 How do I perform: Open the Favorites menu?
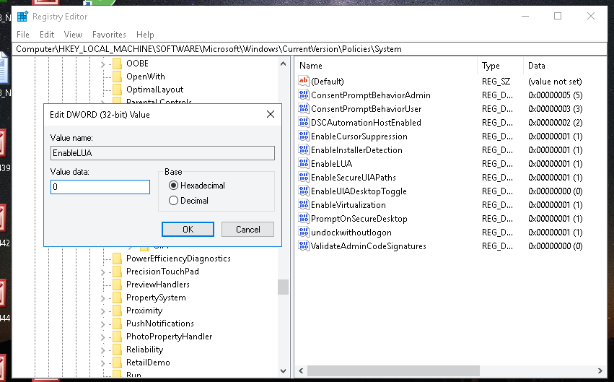click(x=109, y=35)
